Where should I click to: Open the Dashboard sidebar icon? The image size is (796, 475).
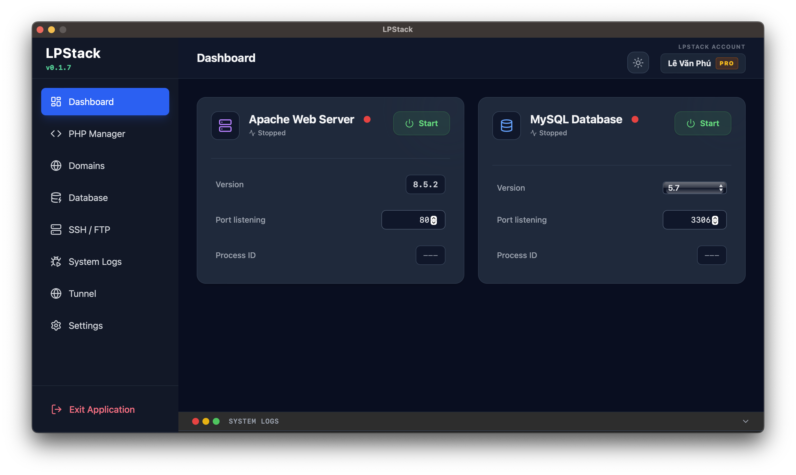56,101
